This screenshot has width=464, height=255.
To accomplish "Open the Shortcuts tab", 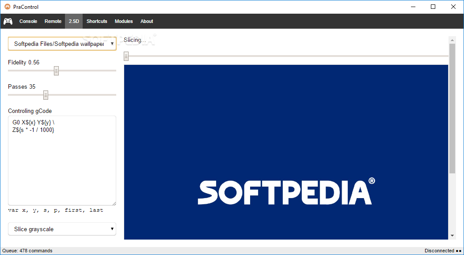I will coord(97,21).
